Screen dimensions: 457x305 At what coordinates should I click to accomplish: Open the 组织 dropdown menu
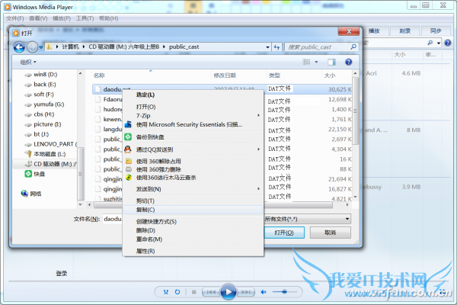click(28, 62)
